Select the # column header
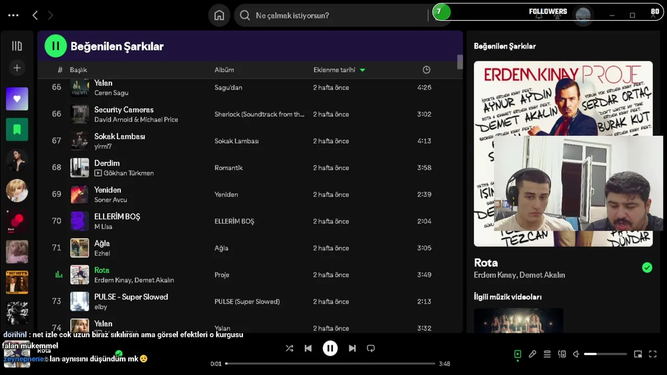Viewport: 667px width, 375px height. [60, 70]
